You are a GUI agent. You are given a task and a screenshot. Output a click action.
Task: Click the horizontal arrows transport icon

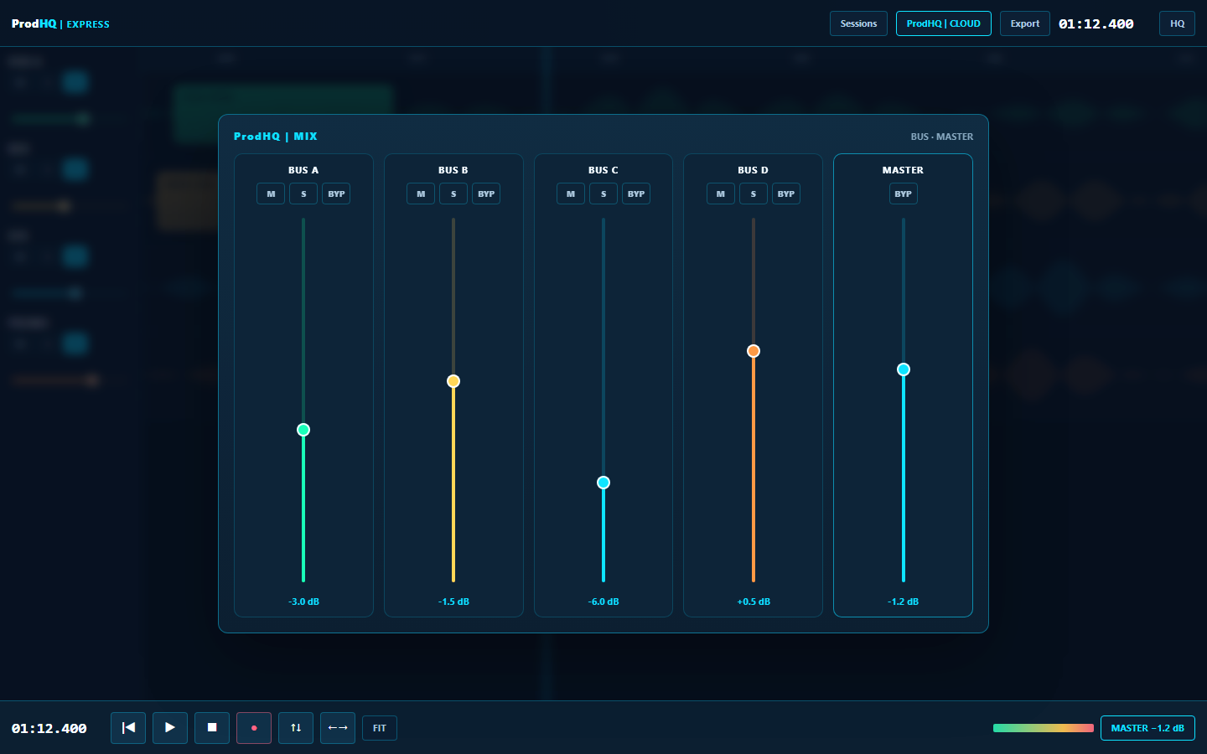click(338, 728)
